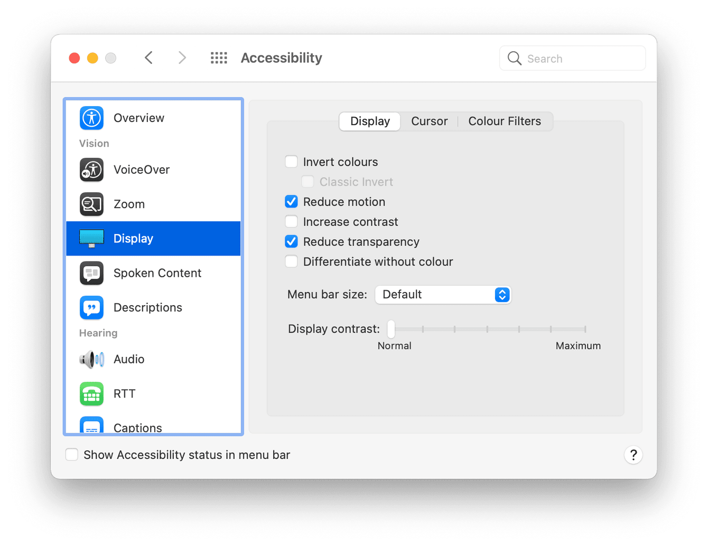Disable Reduce motion

pos(291,201)
